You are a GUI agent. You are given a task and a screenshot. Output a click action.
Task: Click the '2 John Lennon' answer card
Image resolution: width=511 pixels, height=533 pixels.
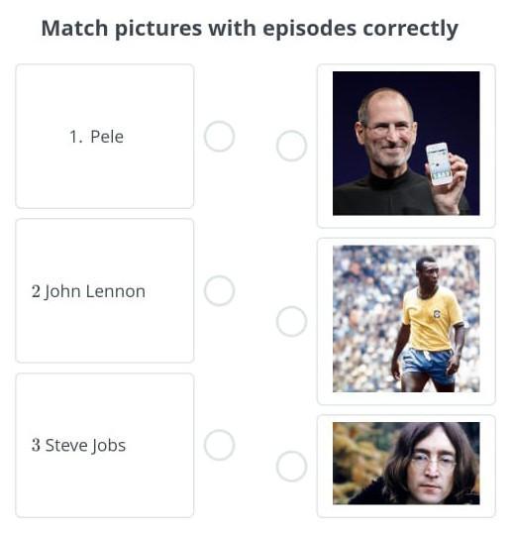tap(105, 290)
